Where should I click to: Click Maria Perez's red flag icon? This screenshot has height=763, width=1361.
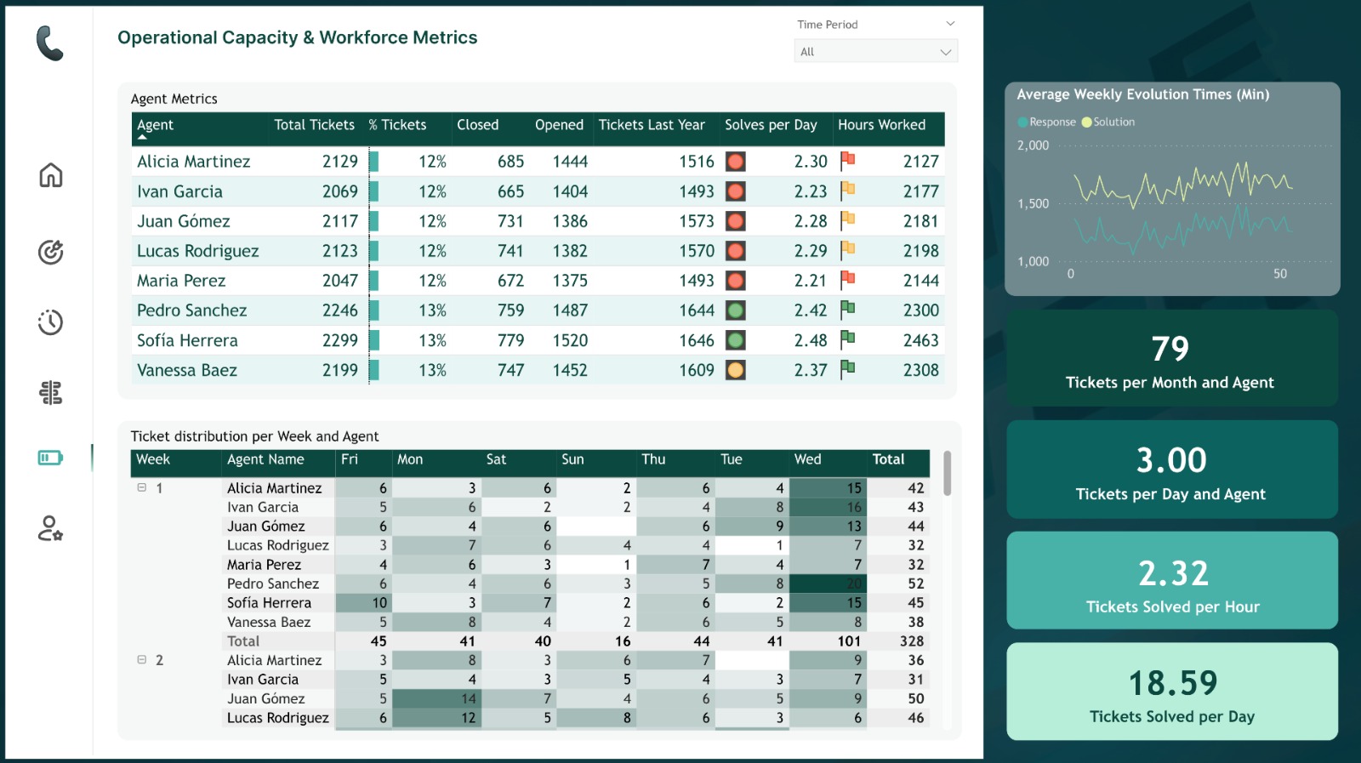coord(847,279)
